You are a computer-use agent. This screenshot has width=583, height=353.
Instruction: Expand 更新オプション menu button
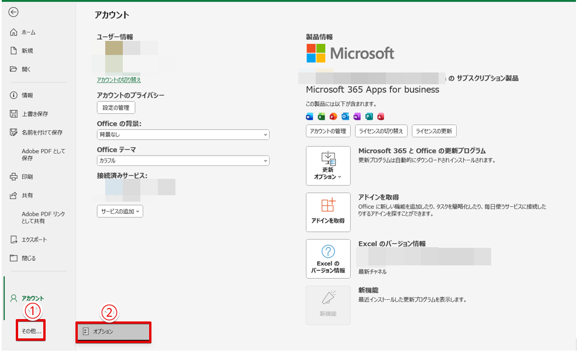328,165
